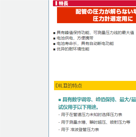Viewport: 136px width, 137px height.
Task: Click the black square bullet before 电池寿命长
Action: pos(54,44)
